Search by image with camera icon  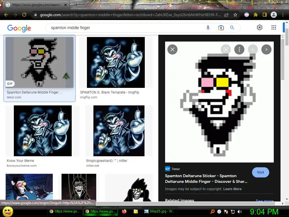[221, 28]
